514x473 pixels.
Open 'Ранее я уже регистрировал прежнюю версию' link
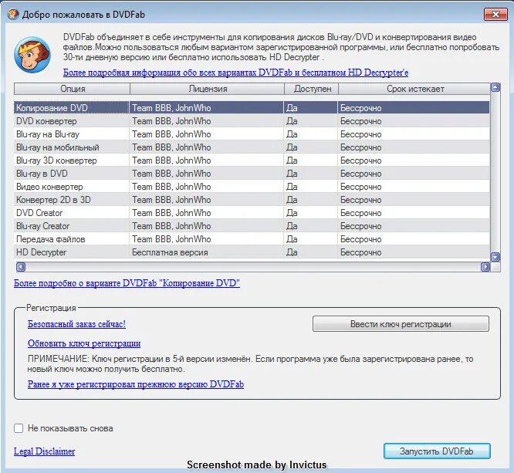(136, 384)
